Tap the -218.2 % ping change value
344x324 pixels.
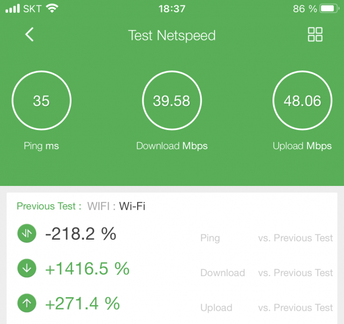(81, 234)
